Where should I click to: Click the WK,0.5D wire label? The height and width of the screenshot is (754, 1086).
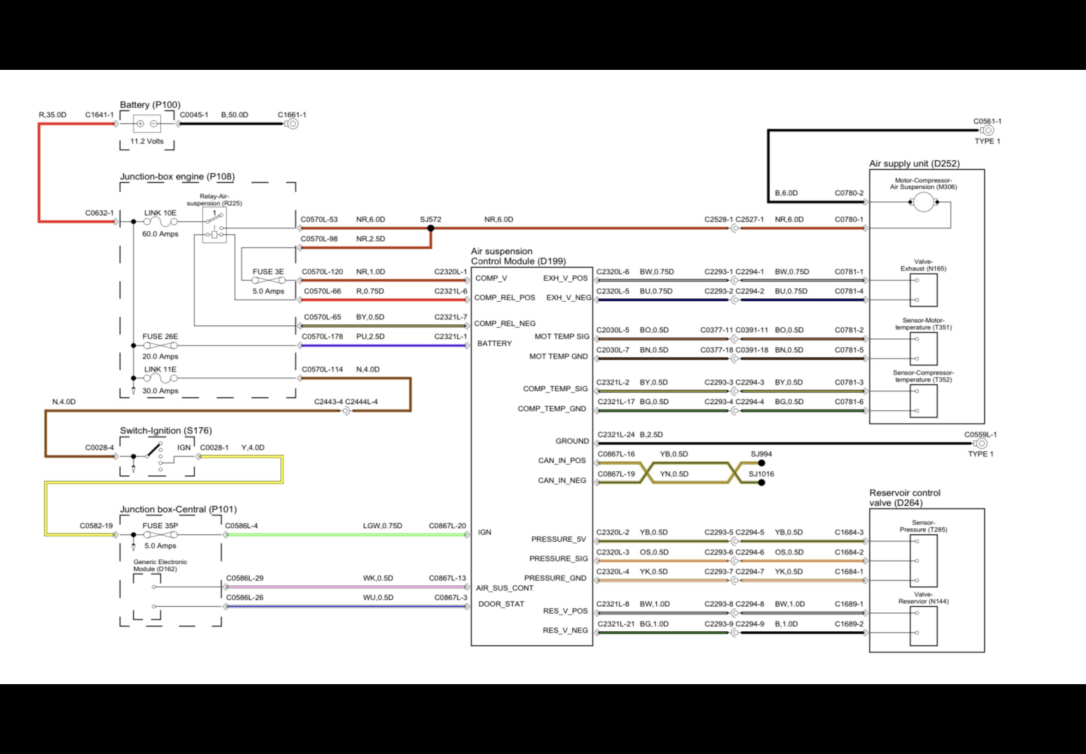(x=378, y=578)
